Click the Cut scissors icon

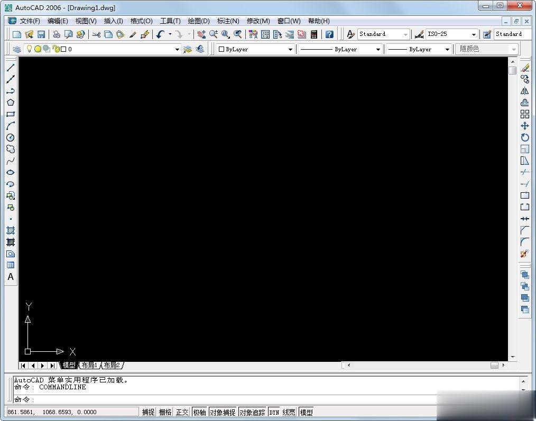point(96,34)
